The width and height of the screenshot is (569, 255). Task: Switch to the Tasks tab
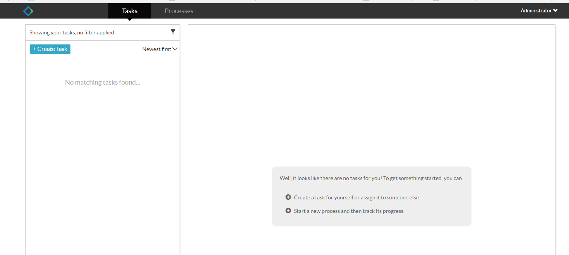[x=130, y=11]
